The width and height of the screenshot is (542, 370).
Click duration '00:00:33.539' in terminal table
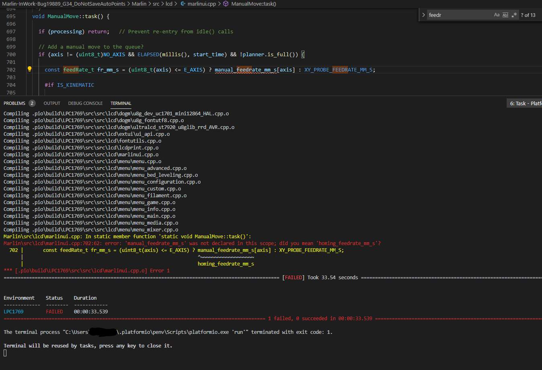click(x=91, y=311)
